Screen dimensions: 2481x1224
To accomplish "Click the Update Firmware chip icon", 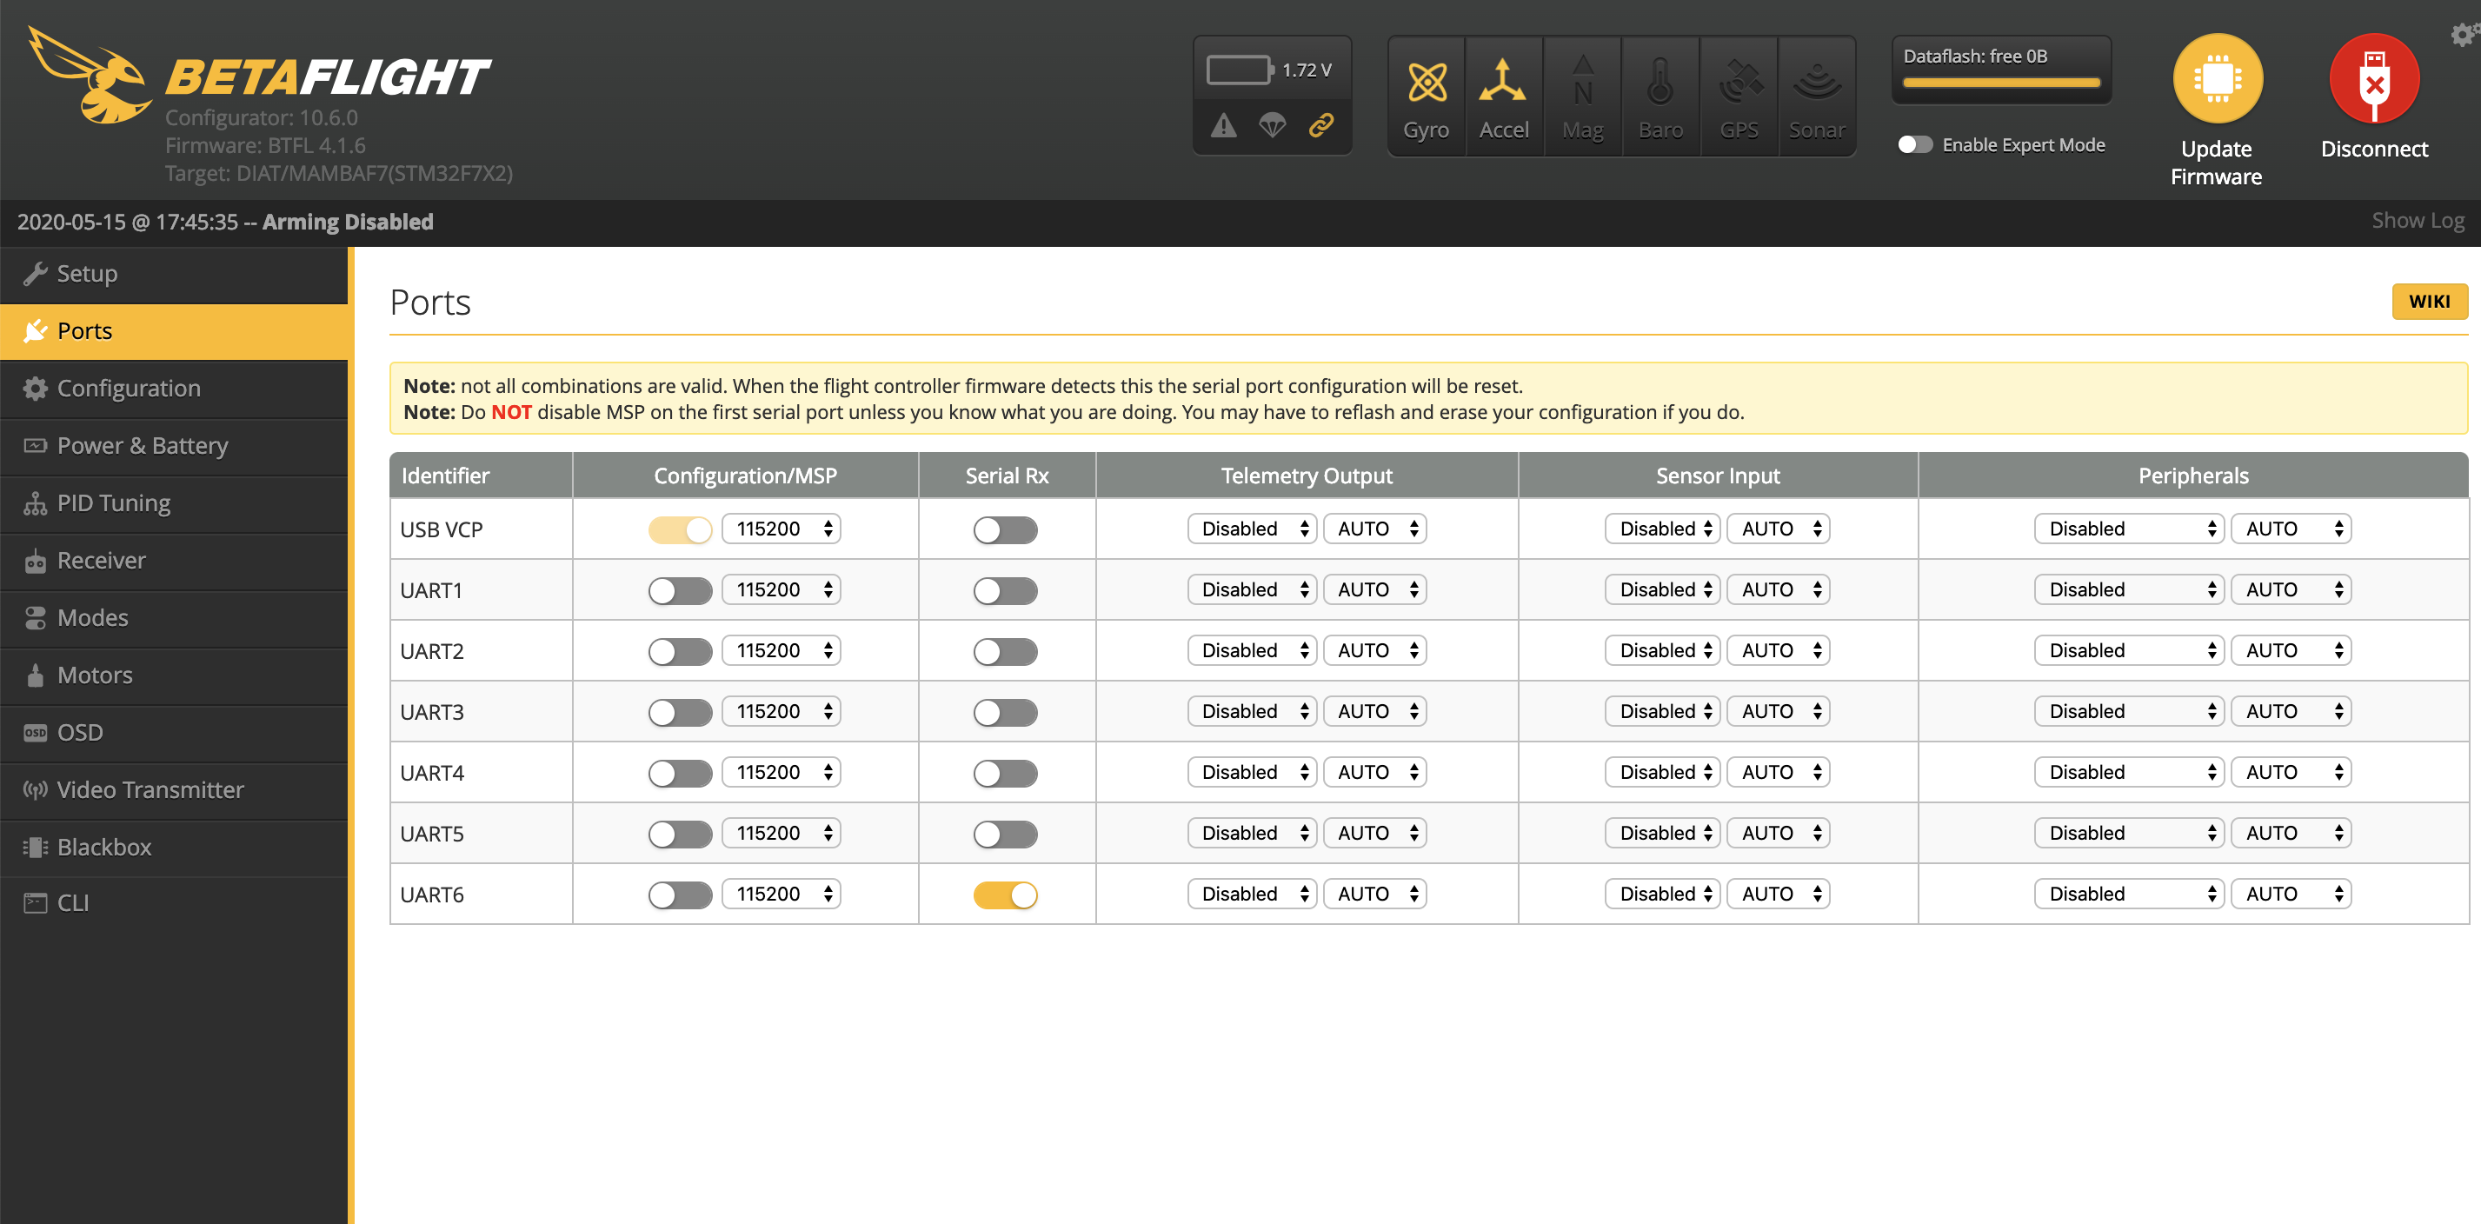I will [x=2217, y=79].
